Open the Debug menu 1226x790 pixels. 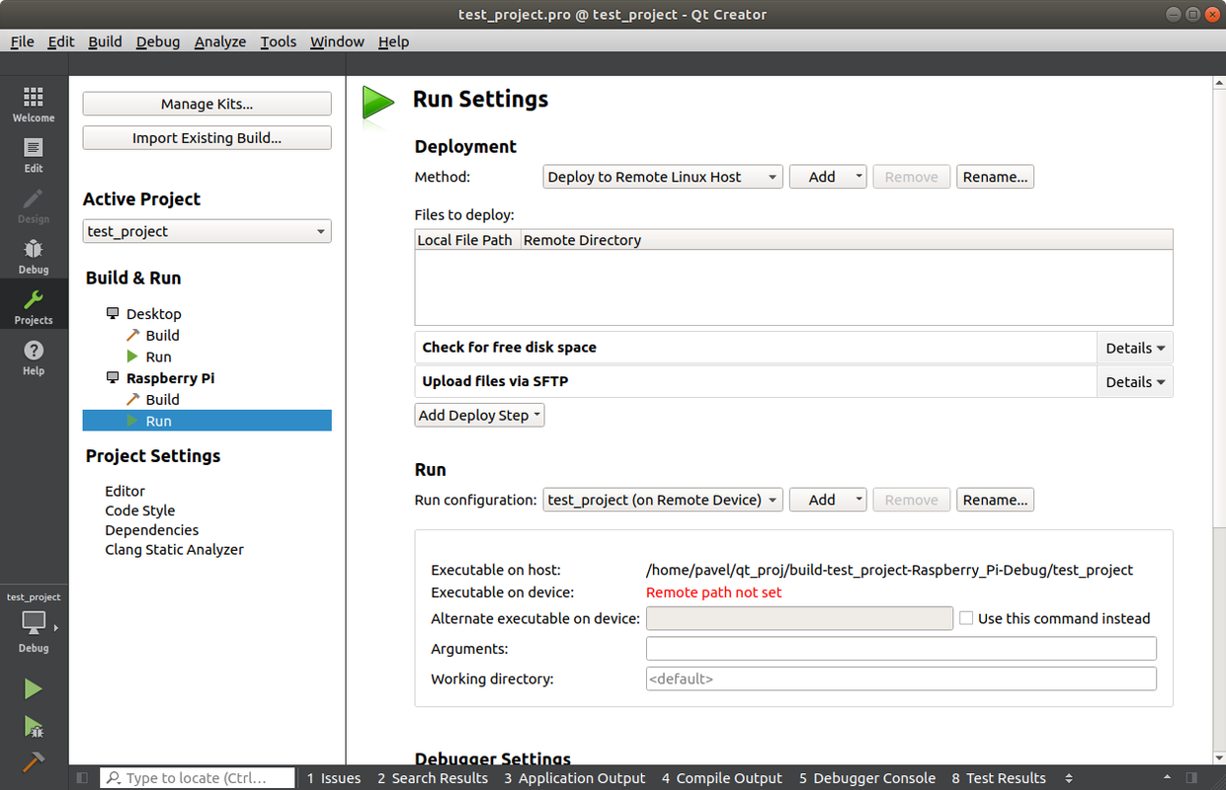pos(158,41)
